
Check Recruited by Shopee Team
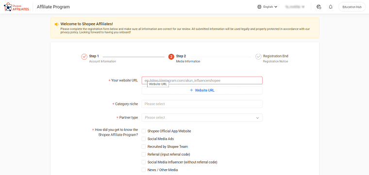pyautogui.click(x=144, y=146)
